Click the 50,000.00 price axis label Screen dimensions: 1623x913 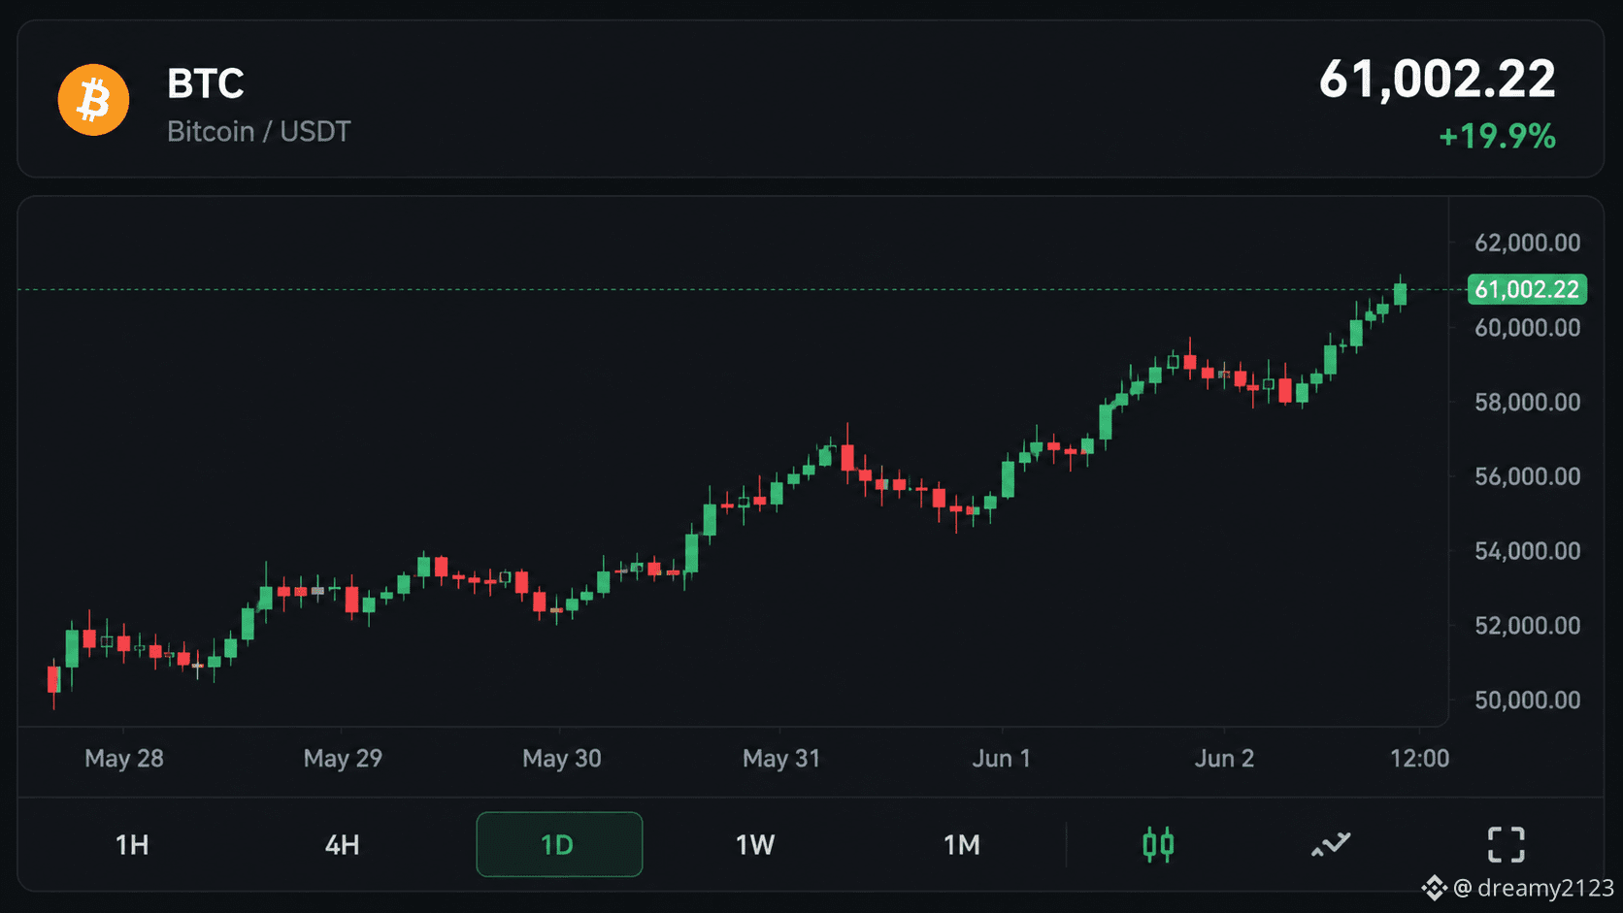tap(1528, 701)
